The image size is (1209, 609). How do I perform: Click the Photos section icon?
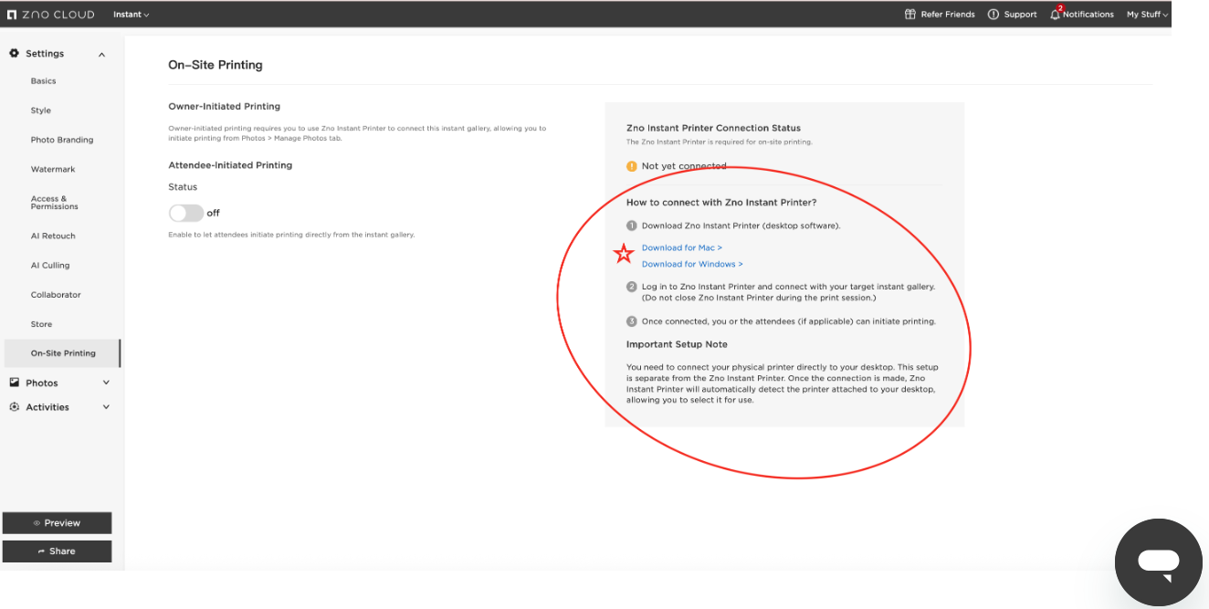point(15,383)
